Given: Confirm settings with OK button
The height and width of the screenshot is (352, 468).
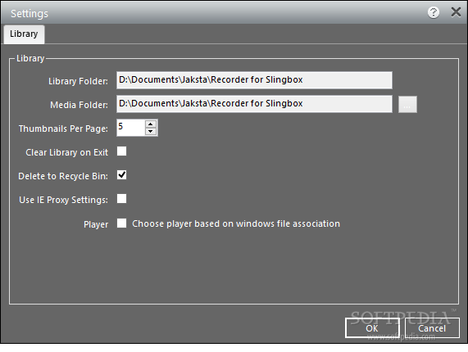Looking at the screenshot, I should tap(372, 328).
